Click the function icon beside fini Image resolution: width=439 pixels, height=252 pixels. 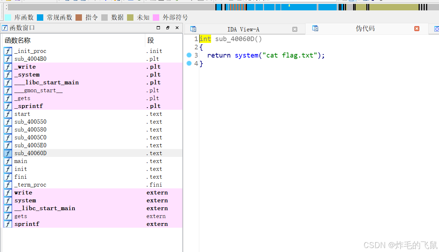coord(8,177)
